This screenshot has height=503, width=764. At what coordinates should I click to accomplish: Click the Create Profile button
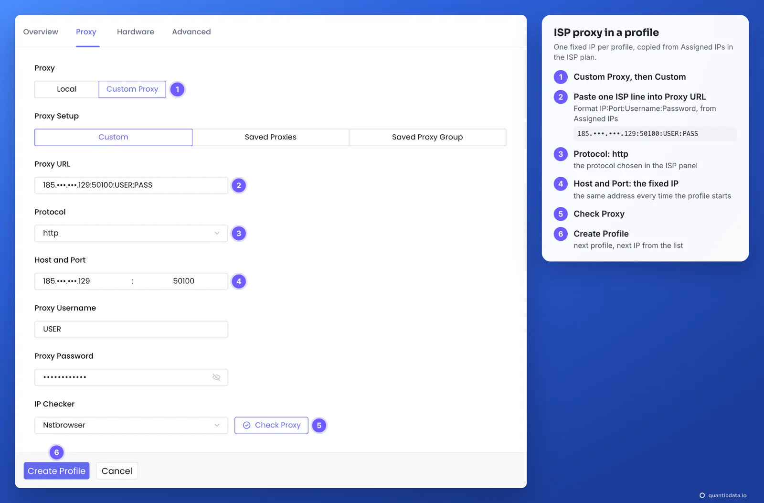point(56,471)
